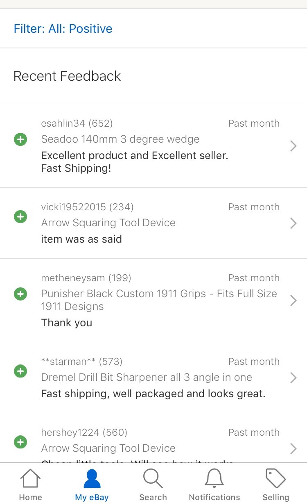This screenshot has width=307, height=503.
Task: Tap the Home house icon
Action: 31,479
